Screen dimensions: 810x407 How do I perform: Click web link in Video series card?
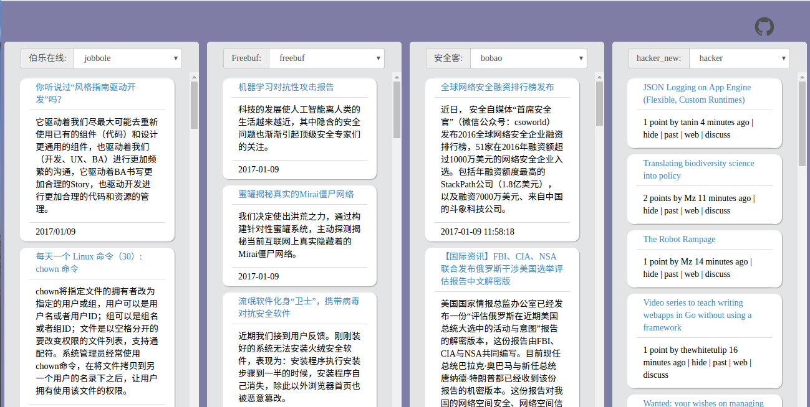(740, 362)
